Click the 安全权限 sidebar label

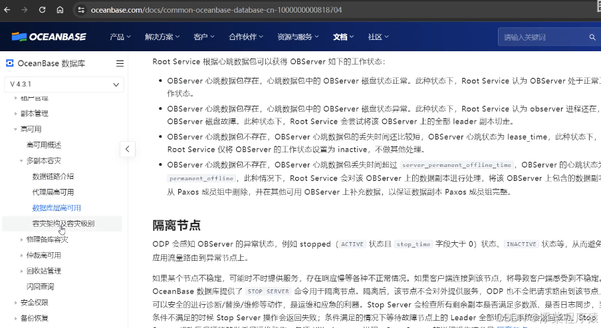[34, 302]
